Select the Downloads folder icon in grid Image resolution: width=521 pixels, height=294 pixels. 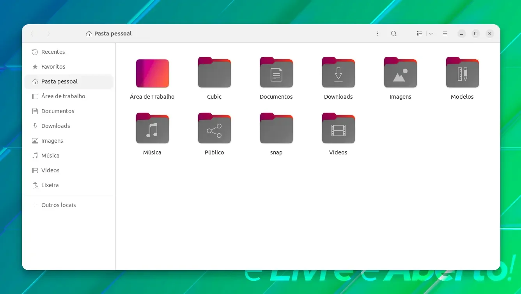tap(338, 73)
